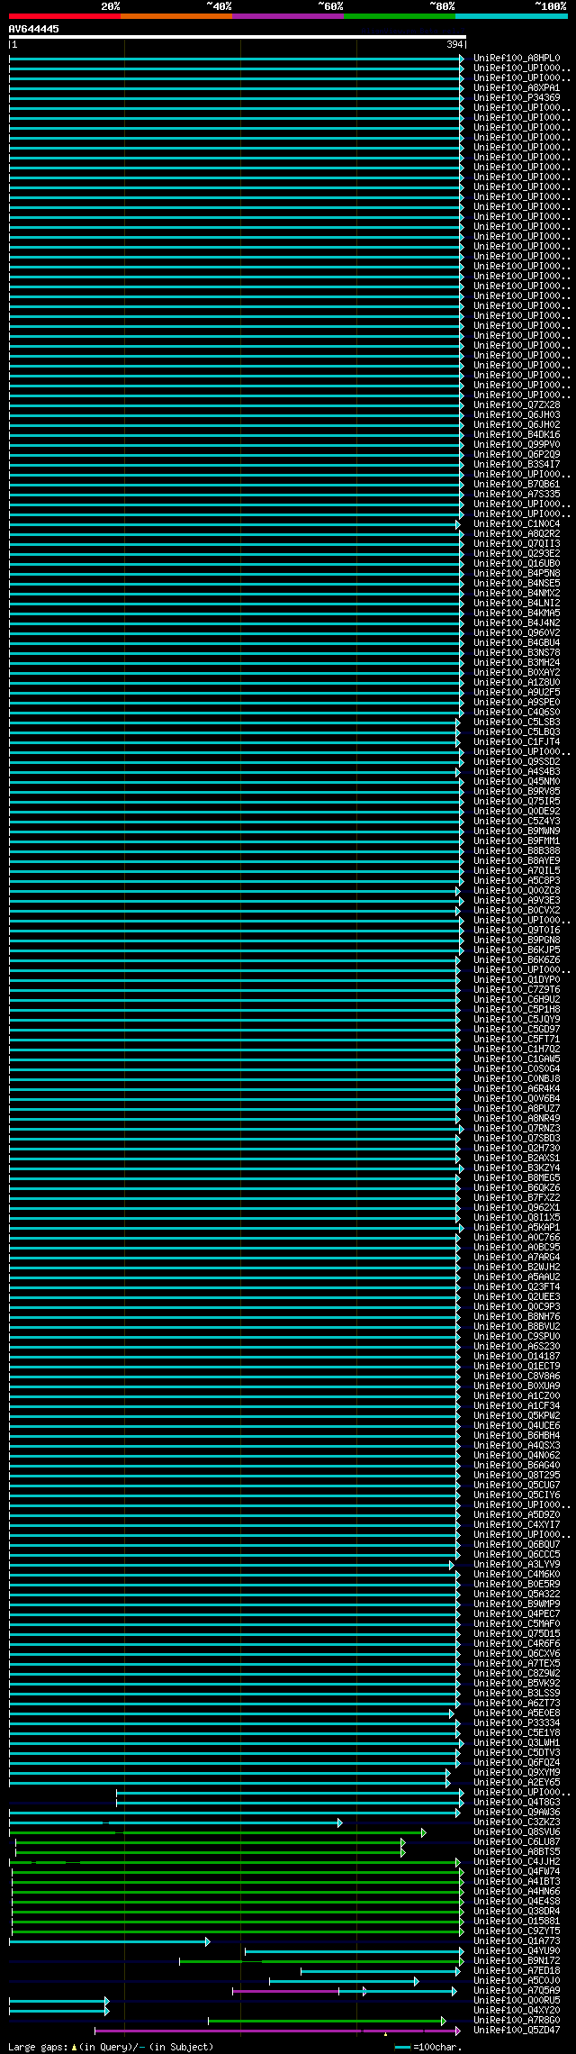Open hit UniRef100_A4S4B3
Viewport: 576px width, 2054px height.
[517, 772]
